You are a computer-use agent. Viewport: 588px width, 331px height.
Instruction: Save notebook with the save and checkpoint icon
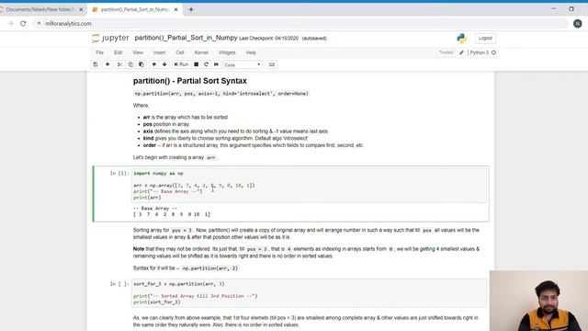96,64
